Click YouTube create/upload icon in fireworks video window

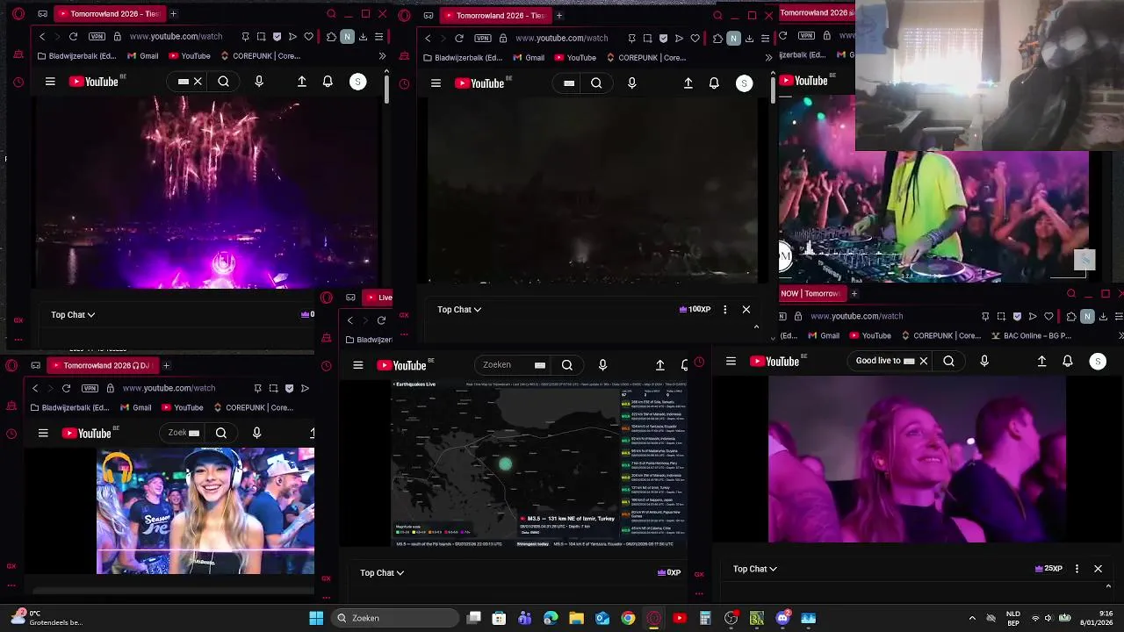pos(302,82)
